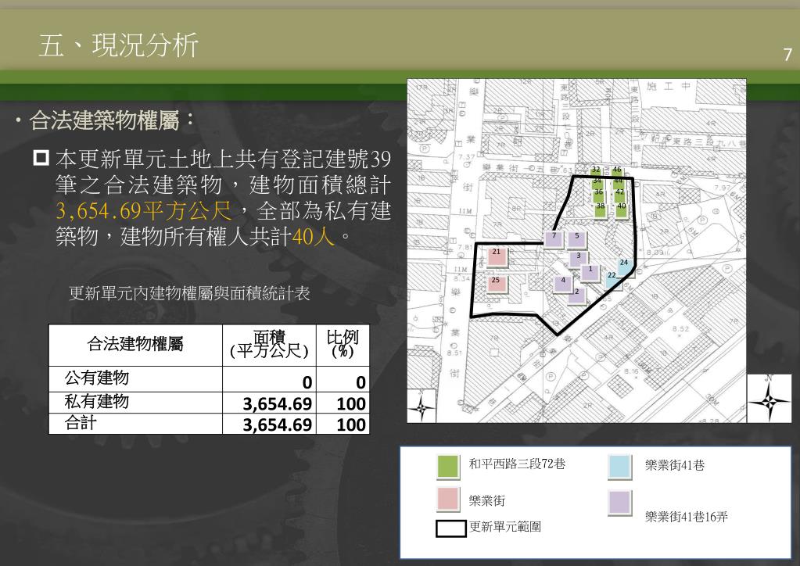Screen dimensions: 800x566
Task: Click the pink legend swatch for 樂業街
Action: coord(448,499)
